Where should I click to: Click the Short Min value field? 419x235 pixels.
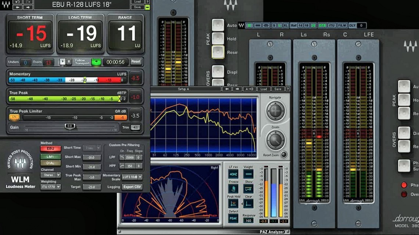(92, 167)
